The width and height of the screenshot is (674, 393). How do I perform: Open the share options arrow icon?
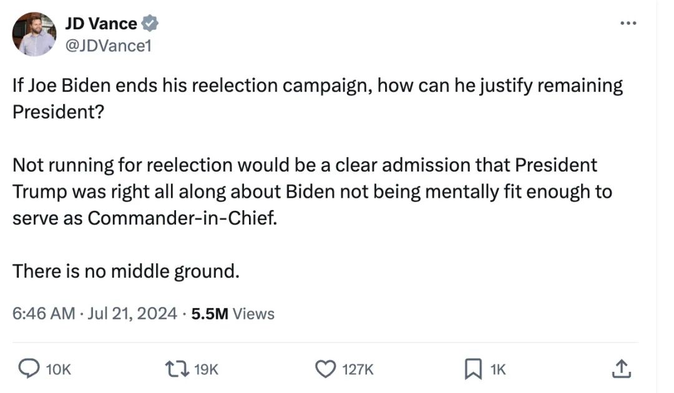[620, 369]
